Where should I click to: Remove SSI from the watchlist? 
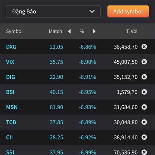tap(144, 152)
